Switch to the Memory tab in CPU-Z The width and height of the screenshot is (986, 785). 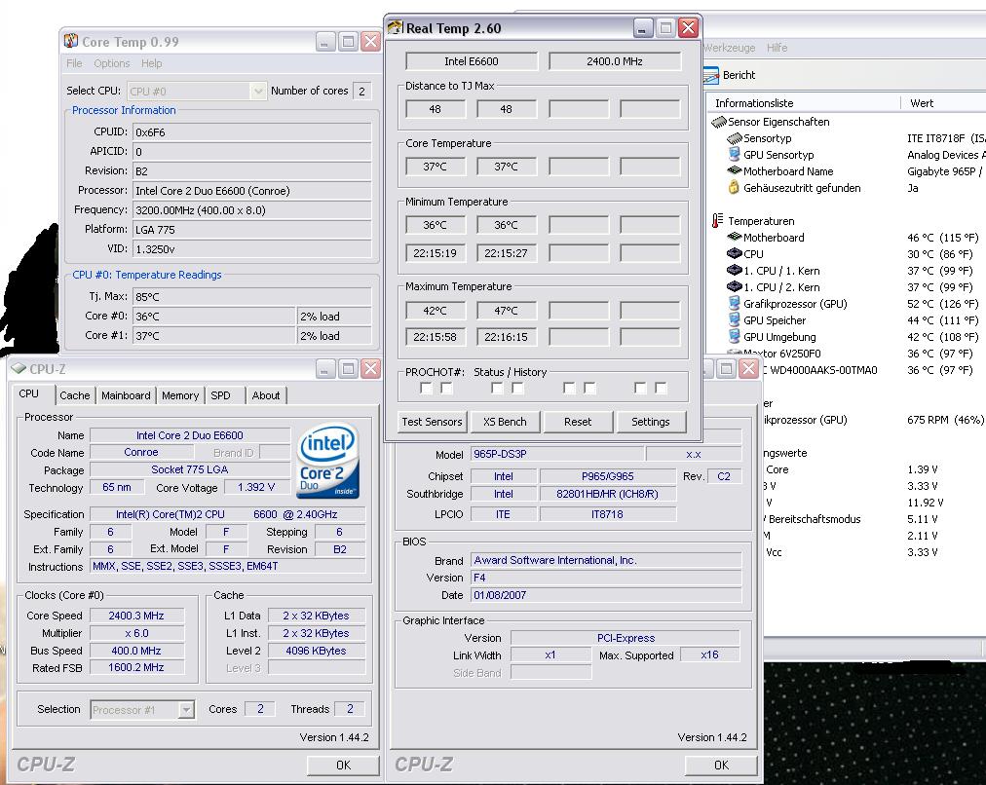point(180,395)
